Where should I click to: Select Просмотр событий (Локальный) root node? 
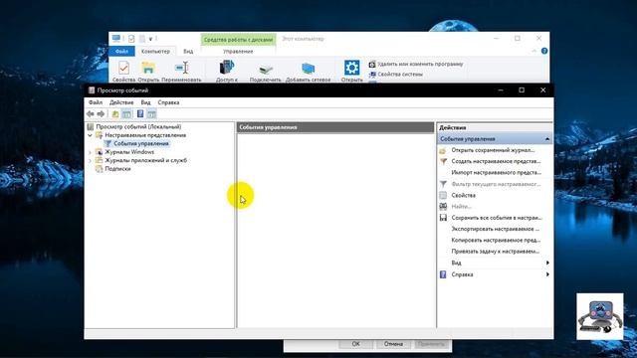138,126
